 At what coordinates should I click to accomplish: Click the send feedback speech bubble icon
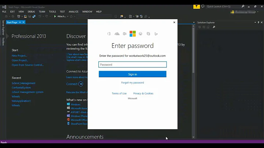203,6
